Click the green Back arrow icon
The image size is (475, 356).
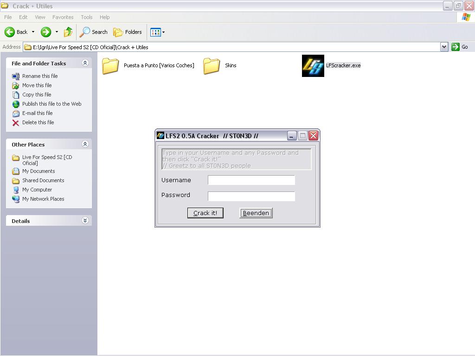point(10,32)
